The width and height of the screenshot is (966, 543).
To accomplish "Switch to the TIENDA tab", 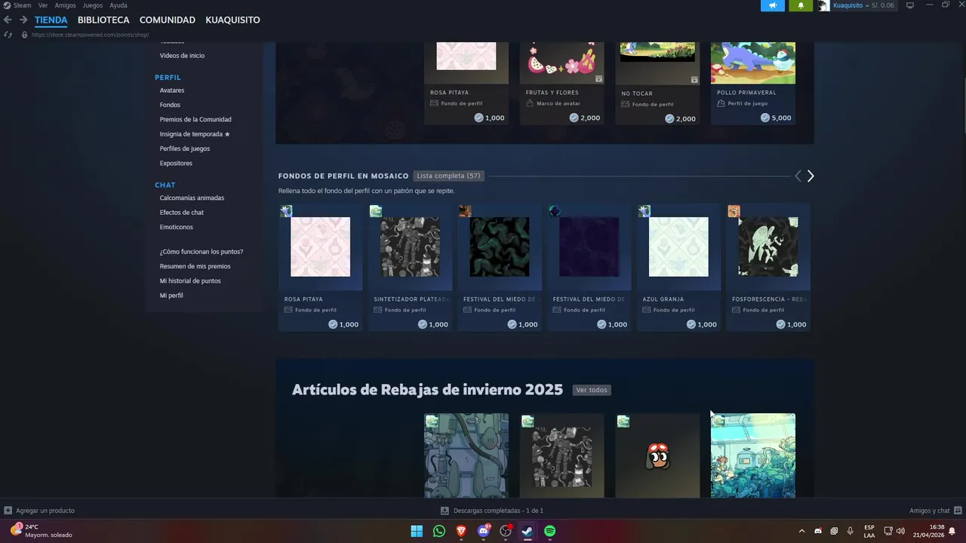I will click(x=51, y=20).
